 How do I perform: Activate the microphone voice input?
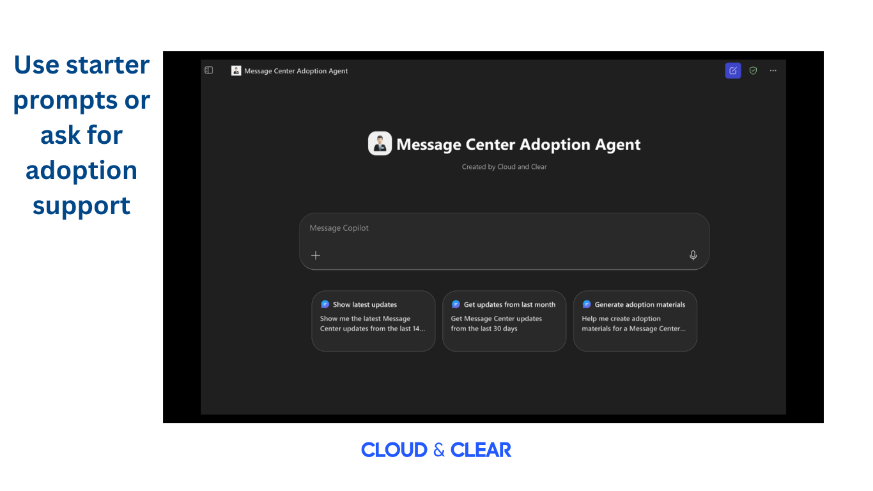point(693,255)
